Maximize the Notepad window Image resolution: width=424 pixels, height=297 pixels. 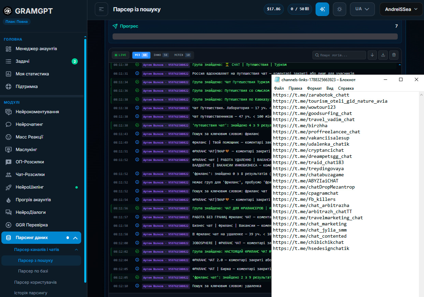coord(401,79)
